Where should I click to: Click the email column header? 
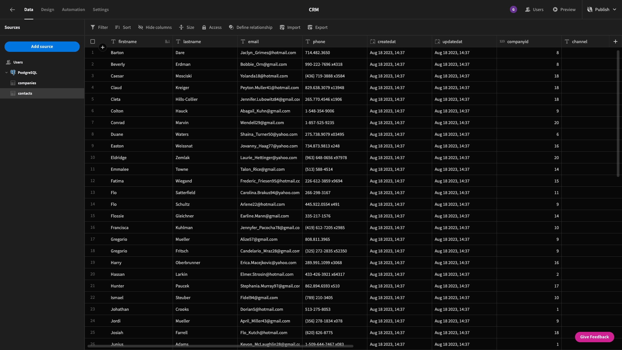point(270,41)
